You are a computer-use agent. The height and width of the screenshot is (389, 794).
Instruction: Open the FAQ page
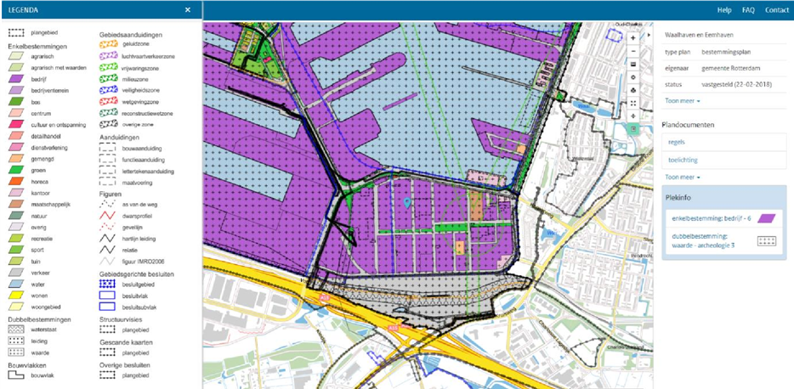click(x=748, y=10)
